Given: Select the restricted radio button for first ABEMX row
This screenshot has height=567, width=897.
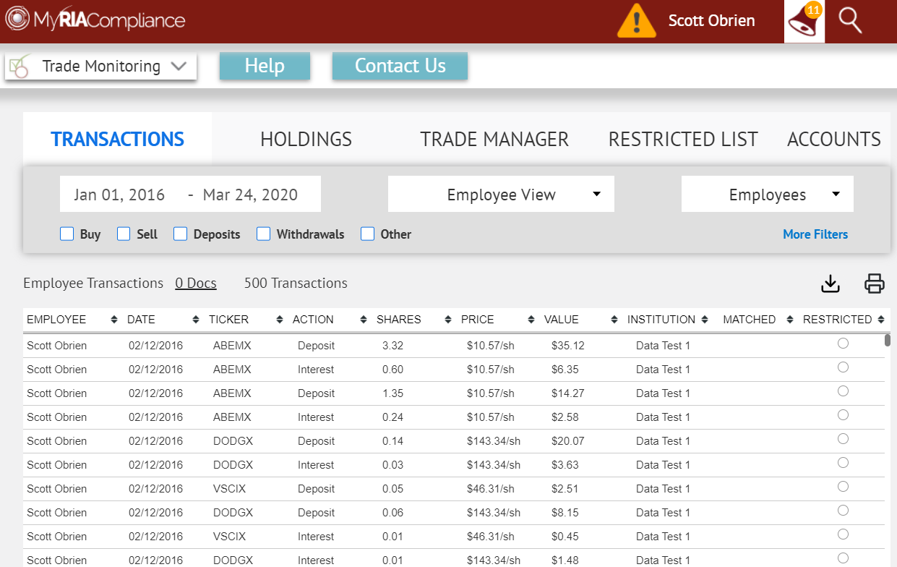Looking at the screenshot, I should pos(843,344).
